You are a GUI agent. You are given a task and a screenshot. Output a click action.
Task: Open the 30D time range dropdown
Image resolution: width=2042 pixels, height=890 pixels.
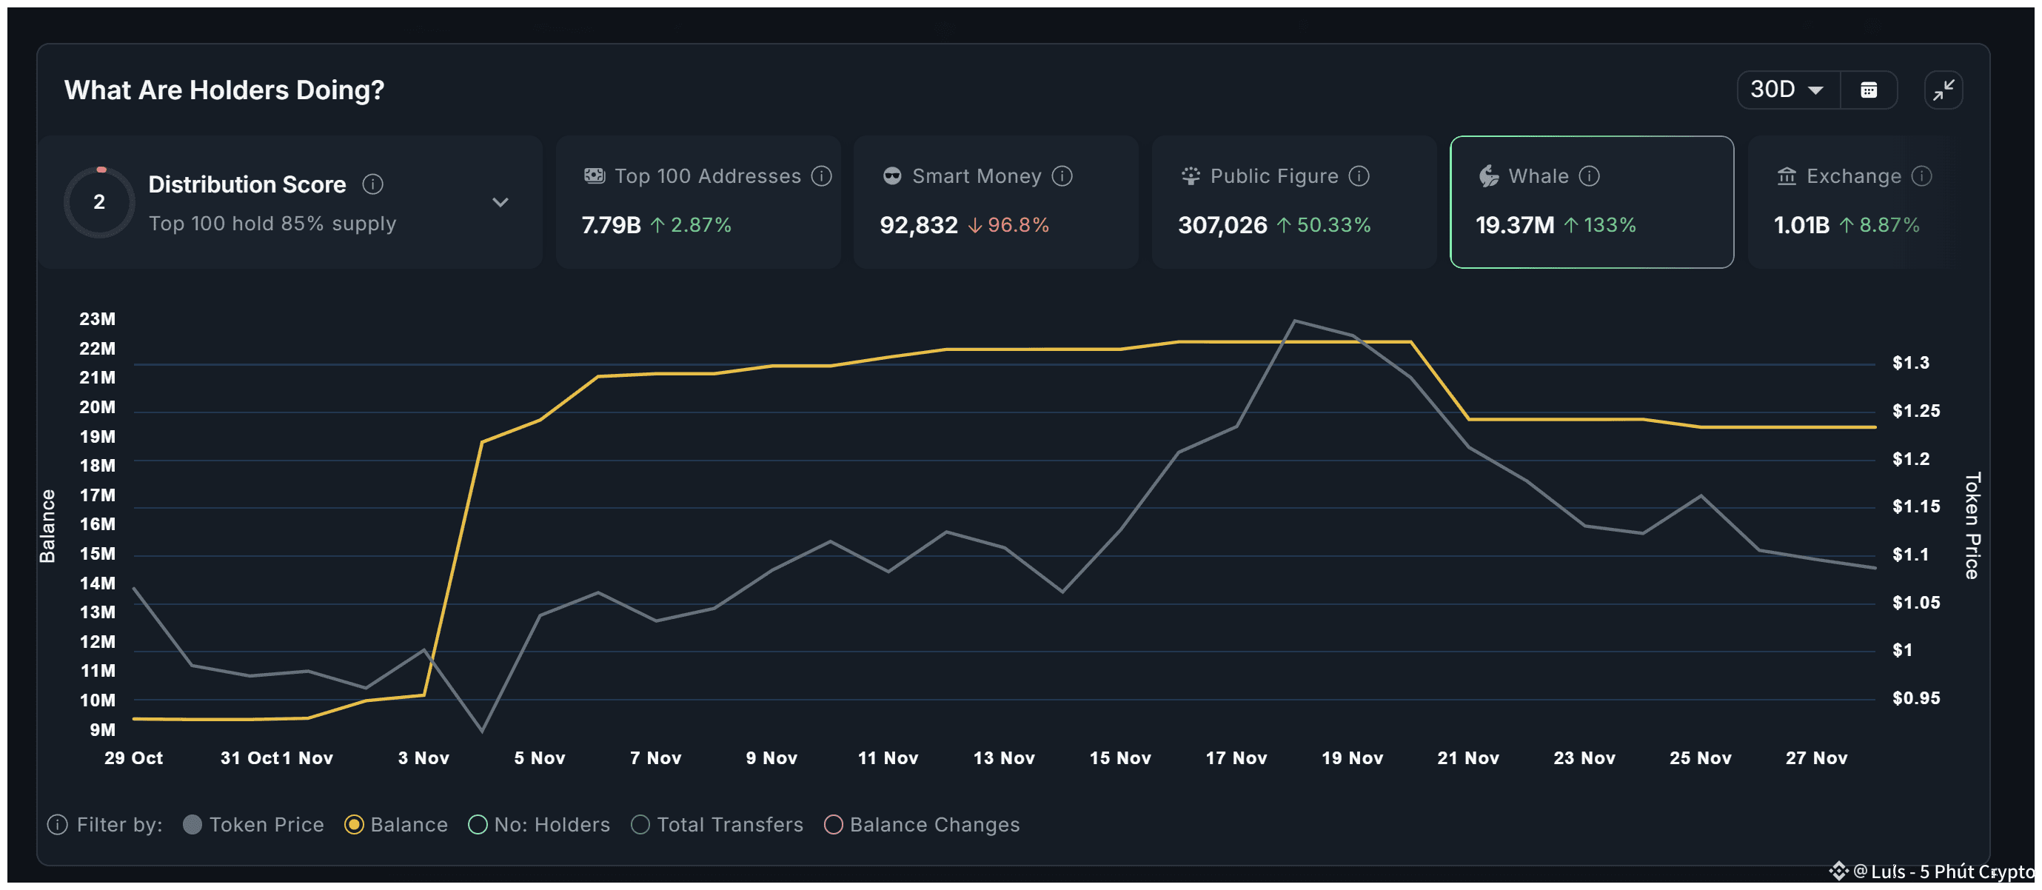click(1787, 90)
